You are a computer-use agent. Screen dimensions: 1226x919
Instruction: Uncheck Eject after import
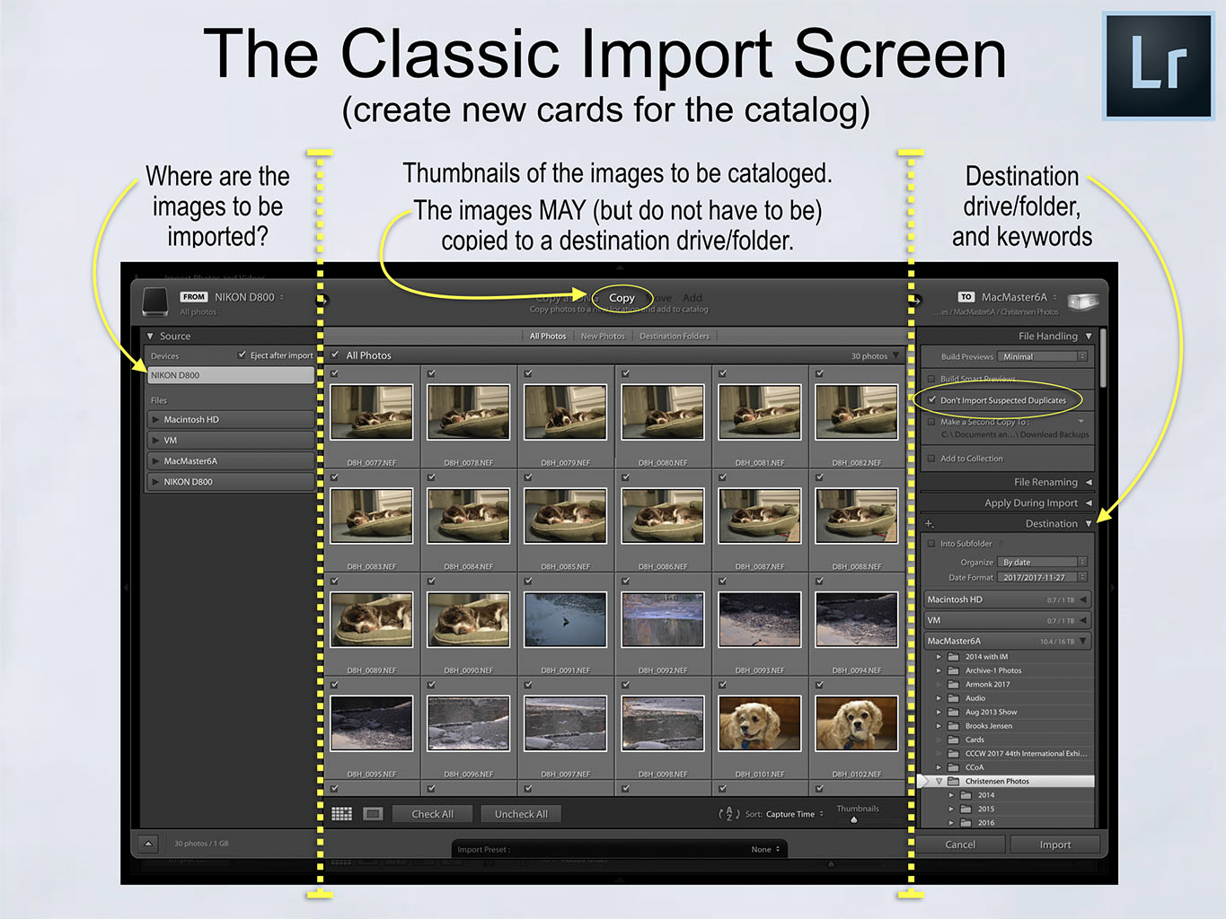[x=242, y=355]
